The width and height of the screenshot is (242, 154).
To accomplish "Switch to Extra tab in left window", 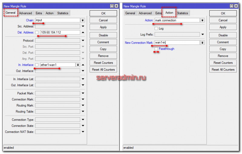I will (x=39, y=13).
